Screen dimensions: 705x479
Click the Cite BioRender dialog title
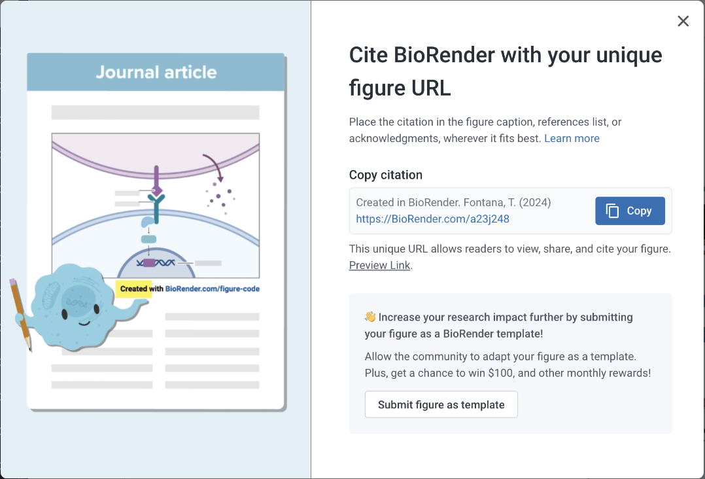(506, 71)
